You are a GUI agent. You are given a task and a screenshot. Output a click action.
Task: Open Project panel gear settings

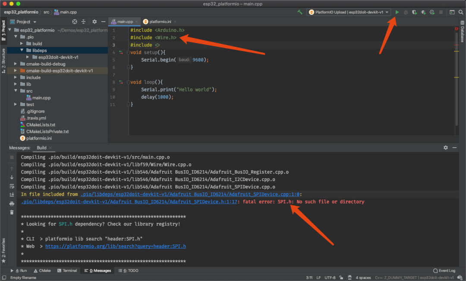point(94,22)
